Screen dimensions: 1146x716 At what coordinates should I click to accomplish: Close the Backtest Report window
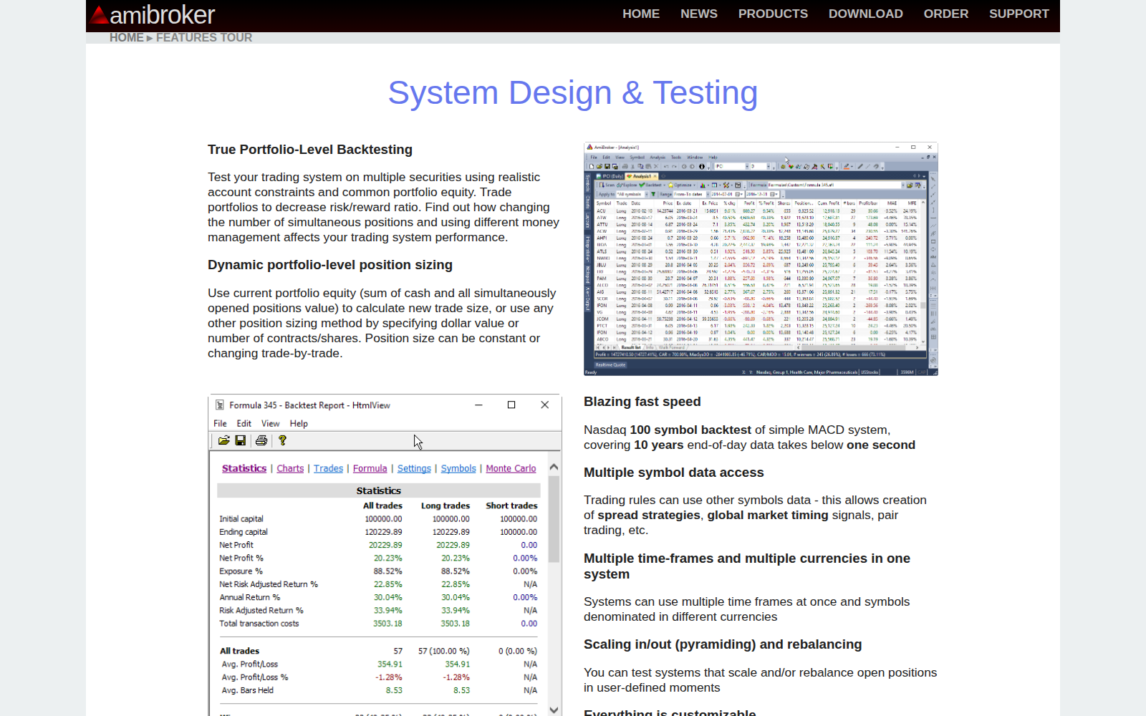[x=544, y=405]
